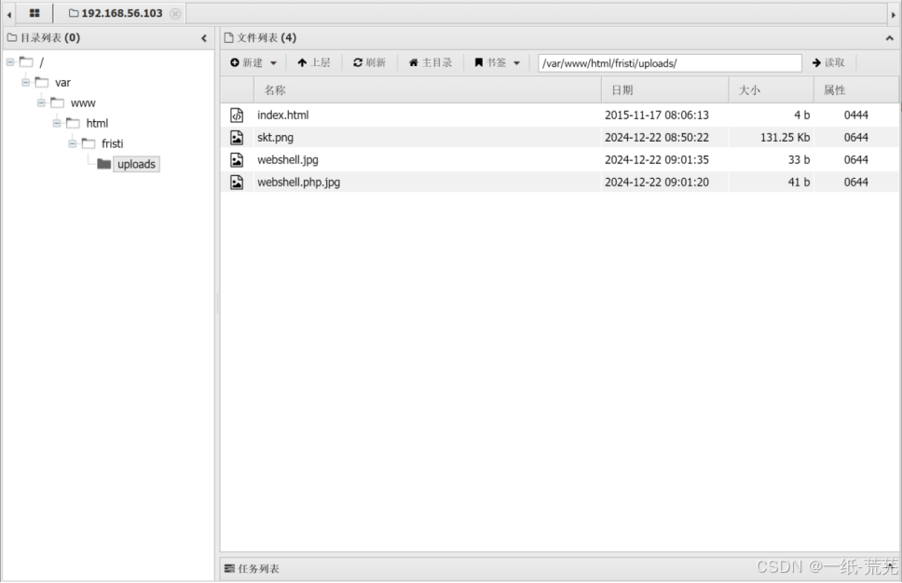902x583 pixels.
Task: Select the www folder in tree
Action: (x=83, y=103)
